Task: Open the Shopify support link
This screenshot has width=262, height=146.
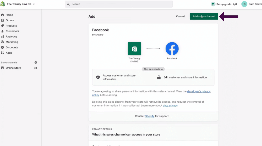Action: click(x=150, y=116)
